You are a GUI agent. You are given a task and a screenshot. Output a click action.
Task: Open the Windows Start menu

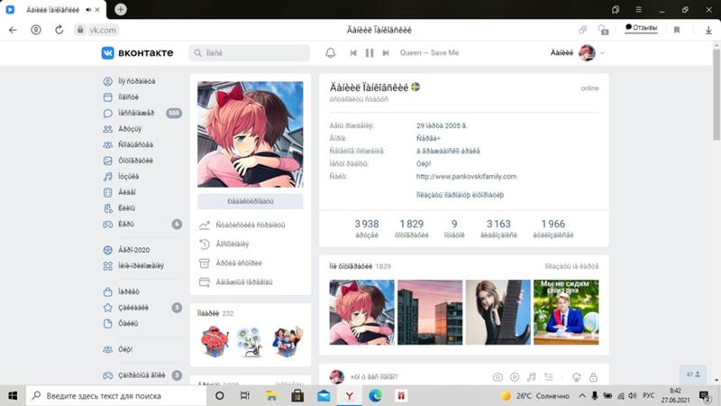point(13,396)
